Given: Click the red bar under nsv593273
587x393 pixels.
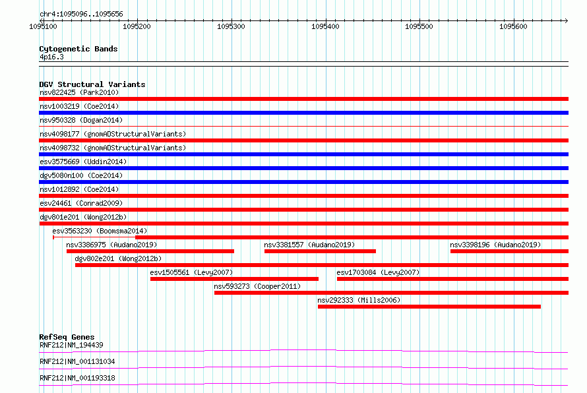Looking at the screenshot, I should [x=391, y=293].
